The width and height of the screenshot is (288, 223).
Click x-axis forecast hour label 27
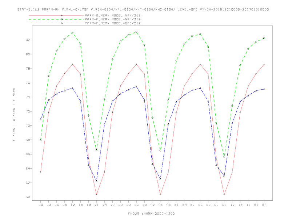click(112, 205)
